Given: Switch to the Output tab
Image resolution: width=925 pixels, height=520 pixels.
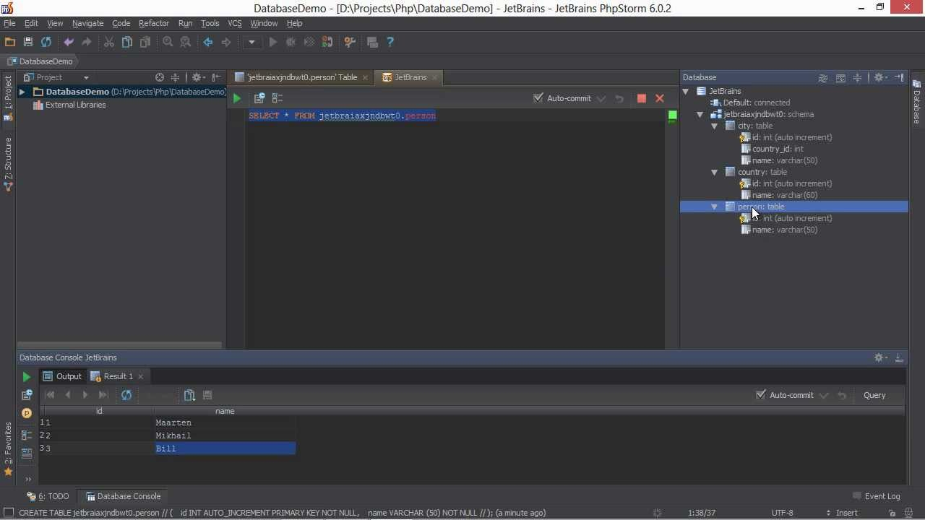Looking at the screenshot, I should pyautogui.click(x=62, y=376).
